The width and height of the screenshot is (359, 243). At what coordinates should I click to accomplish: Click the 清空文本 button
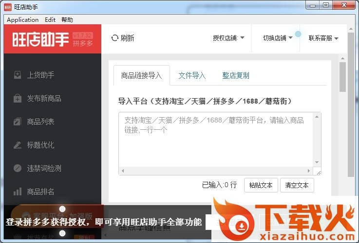coord(297,185)
